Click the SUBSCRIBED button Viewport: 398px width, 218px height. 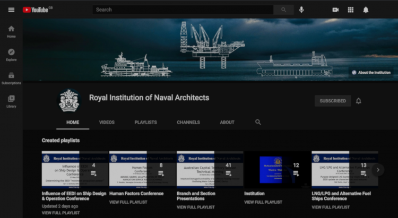pos(333,101)
